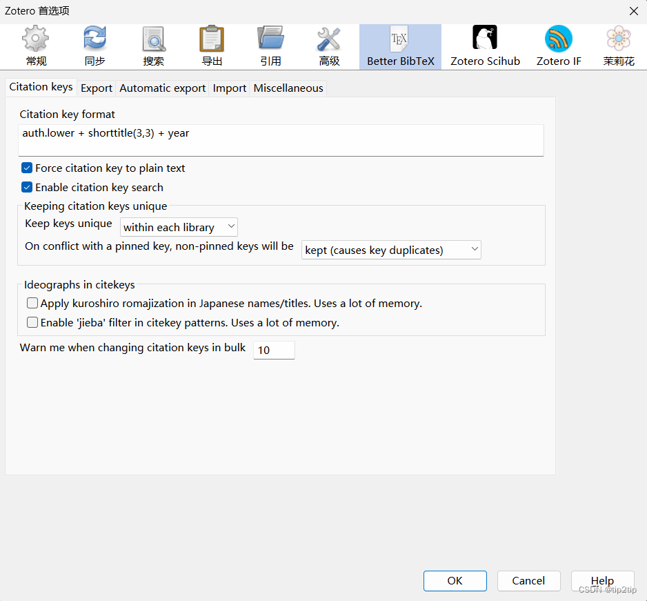The width and height of the screenshot is (647, 601).
Task: Click 'Warn me when changing citation keys in bulk' label
Action: click(132, 348)
